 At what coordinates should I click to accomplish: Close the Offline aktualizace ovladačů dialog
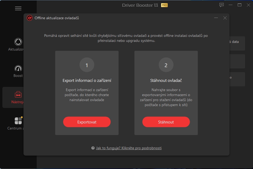(x=225, y=18)
